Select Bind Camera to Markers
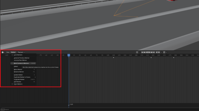Image resolution: width=199 pixels, height=111 pixels. tap(23, 63)
